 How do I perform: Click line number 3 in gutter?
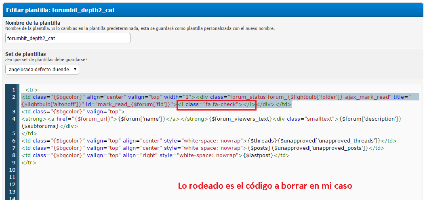point(14,111)
